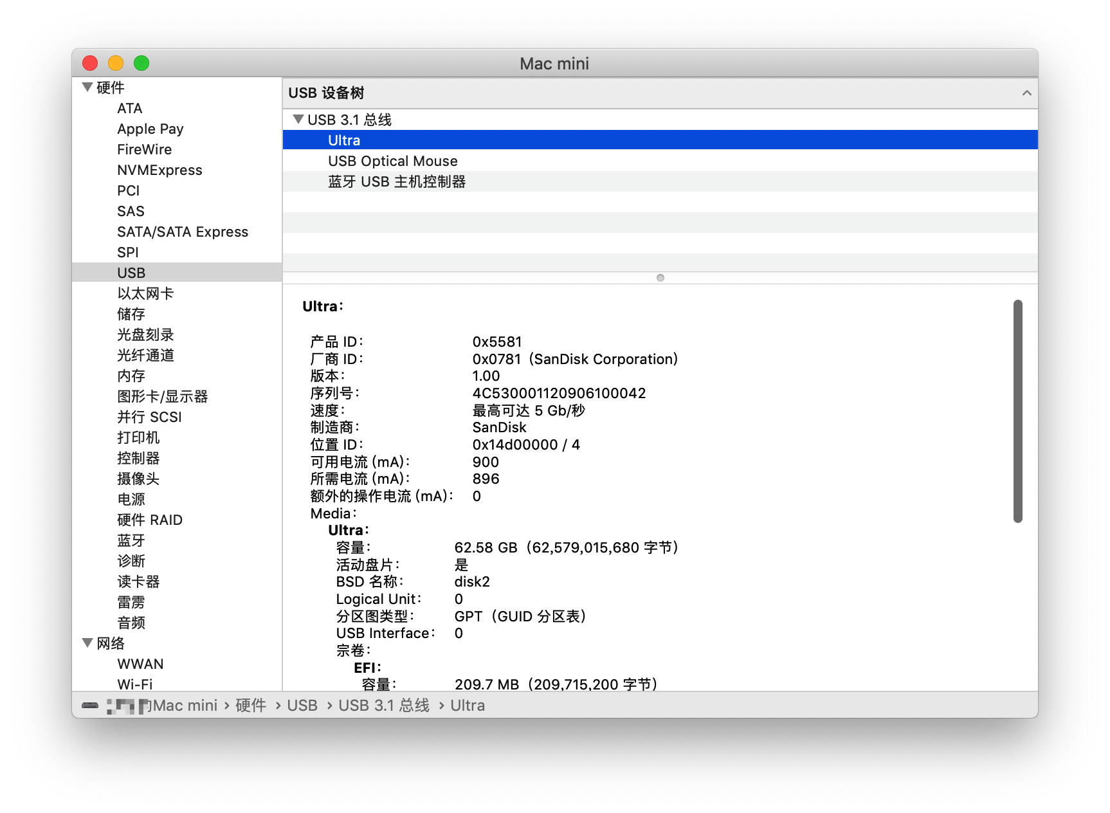Click the product ID value 0x5581
The width and height of the screenshot is (1110, 813).
click(497, 342)
